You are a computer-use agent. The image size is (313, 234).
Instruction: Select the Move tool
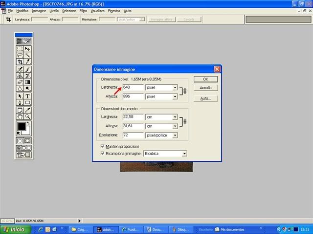pos(27,49)
